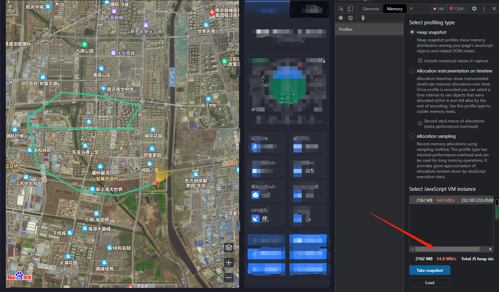
Task: Click the Load profile button
Action: [x=430, y=283]
